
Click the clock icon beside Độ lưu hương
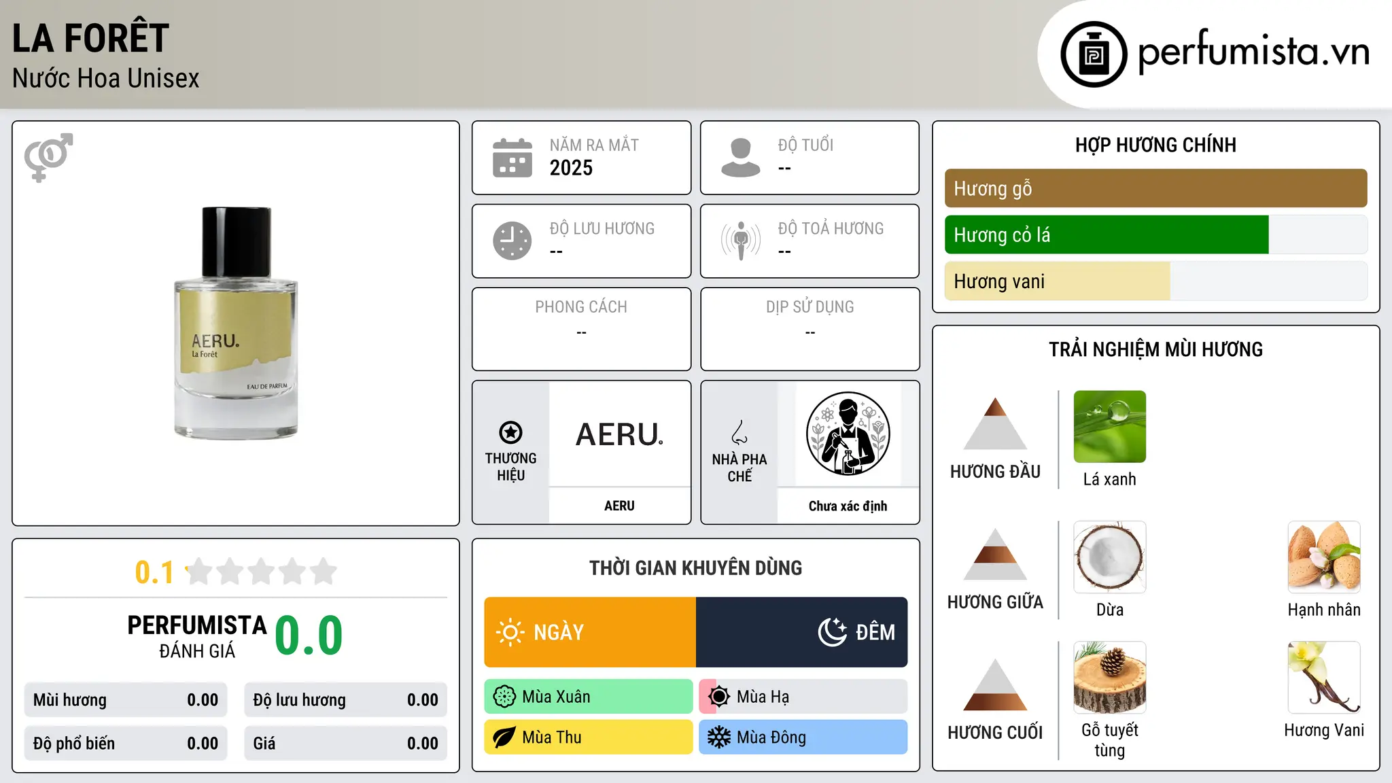click(512, 241)
